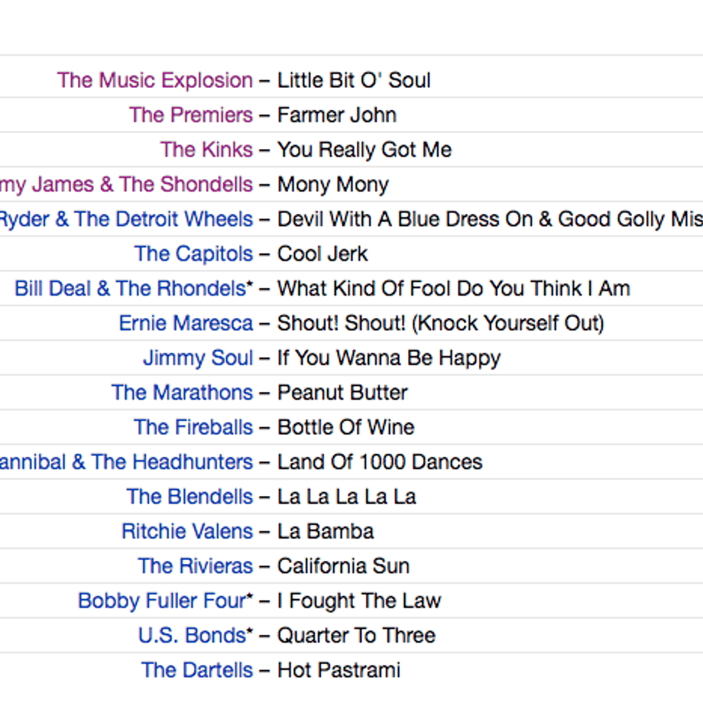Visit The Blendells artist page

190,497
